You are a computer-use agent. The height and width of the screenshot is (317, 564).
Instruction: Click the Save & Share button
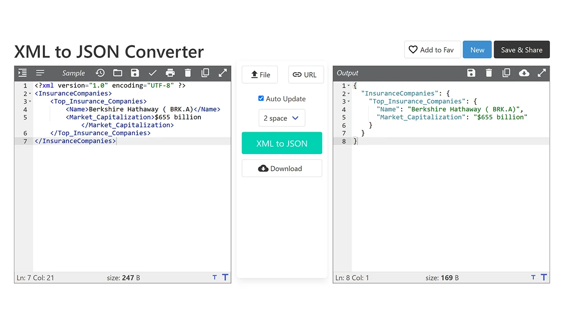tap(521, 50)
